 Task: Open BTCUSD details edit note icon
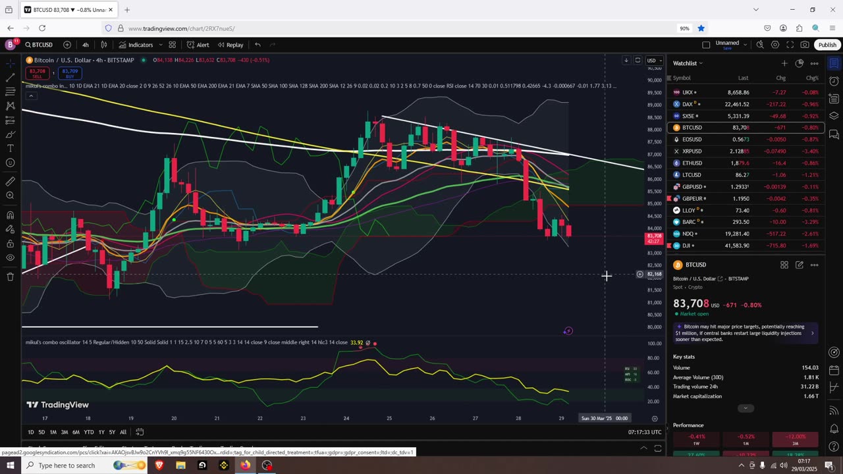pyautogui.click(x=799, y=265)
